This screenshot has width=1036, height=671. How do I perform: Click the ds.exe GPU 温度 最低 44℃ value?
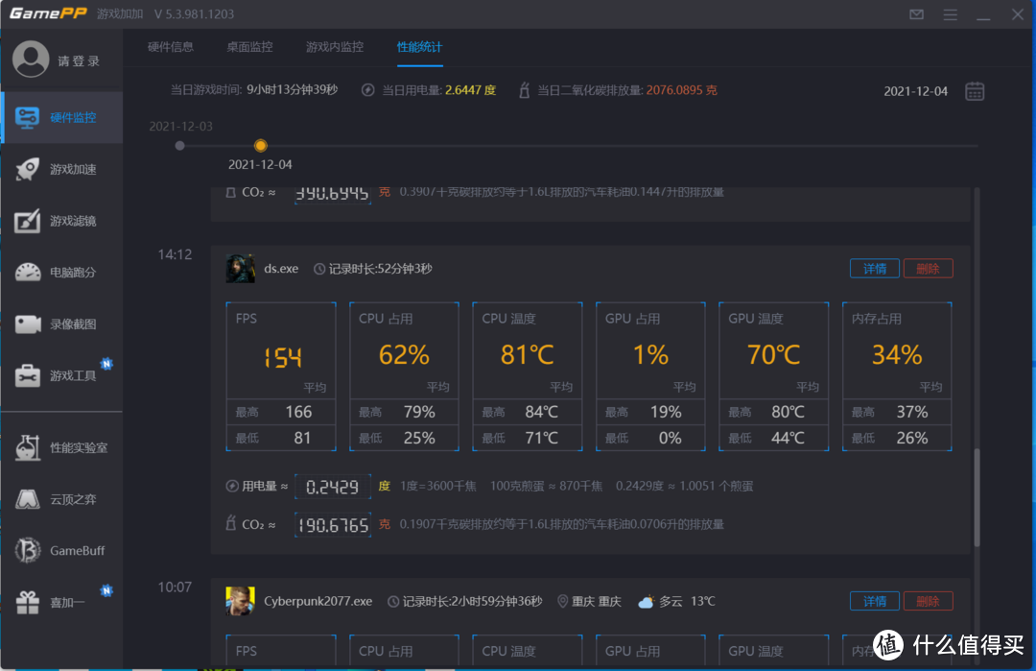pyautogui.click(x=788, y=438)
